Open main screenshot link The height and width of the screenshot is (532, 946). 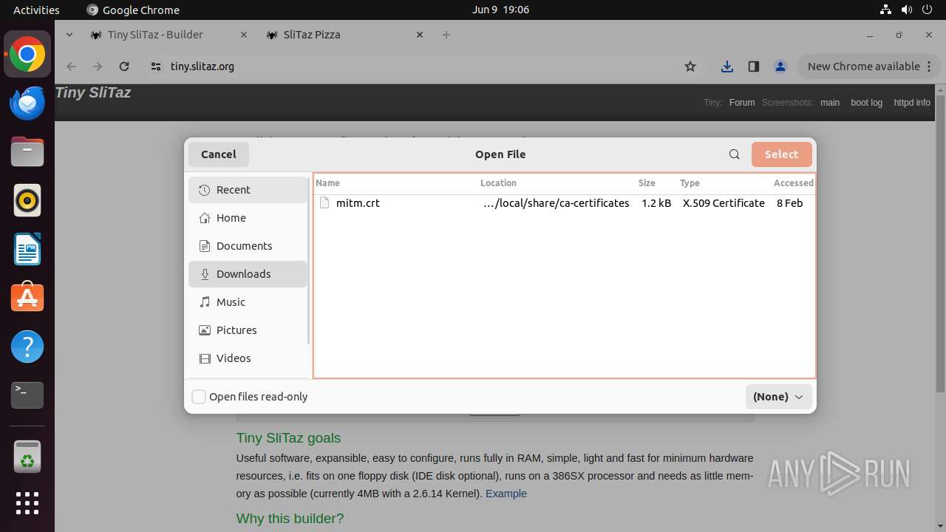pos(830,103)
